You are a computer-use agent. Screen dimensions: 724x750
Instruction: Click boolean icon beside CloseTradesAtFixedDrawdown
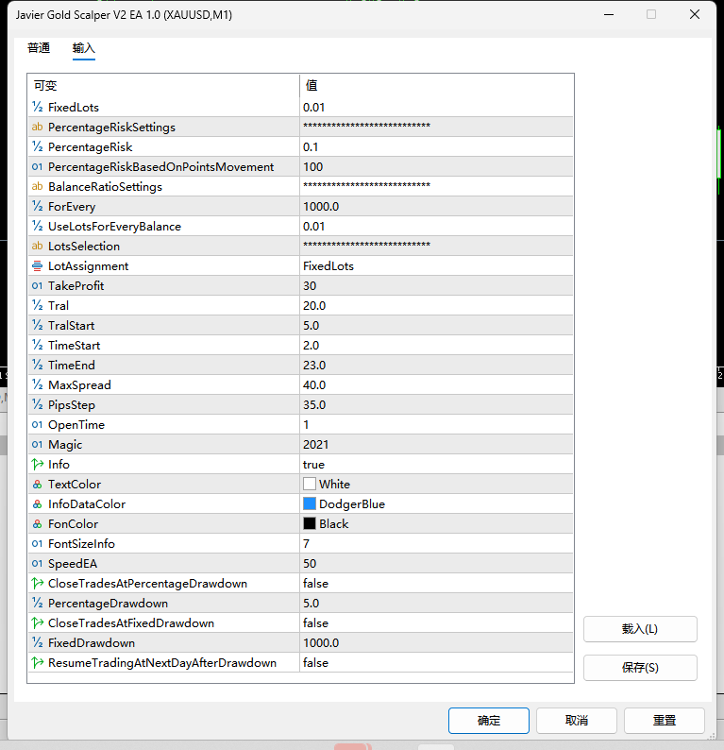click(37, 623)
